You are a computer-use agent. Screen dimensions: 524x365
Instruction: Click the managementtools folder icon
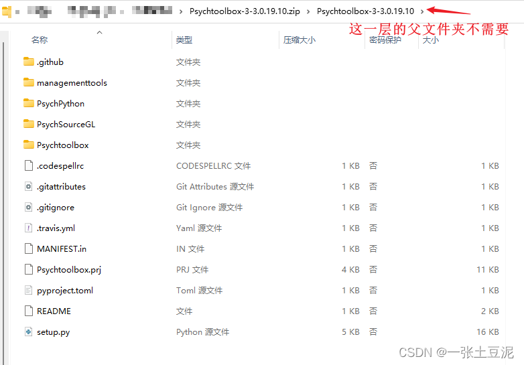[29, 82]
